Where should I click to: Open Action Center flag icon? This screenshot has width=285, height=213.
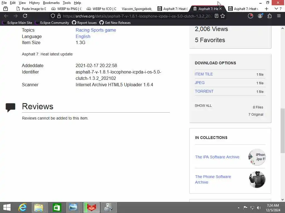245,207
